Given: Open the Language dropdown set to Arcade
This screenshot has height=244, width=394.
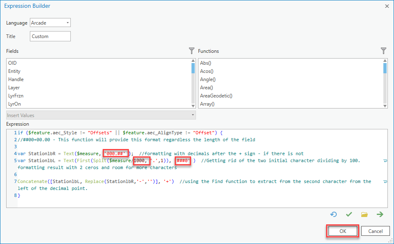Looking at the screenshot, I should [x=50, y=23].
